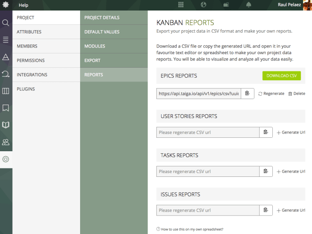Screen dimensions: 312x234
Task: Switch to the Export submenu
Action: click(92, 60)
